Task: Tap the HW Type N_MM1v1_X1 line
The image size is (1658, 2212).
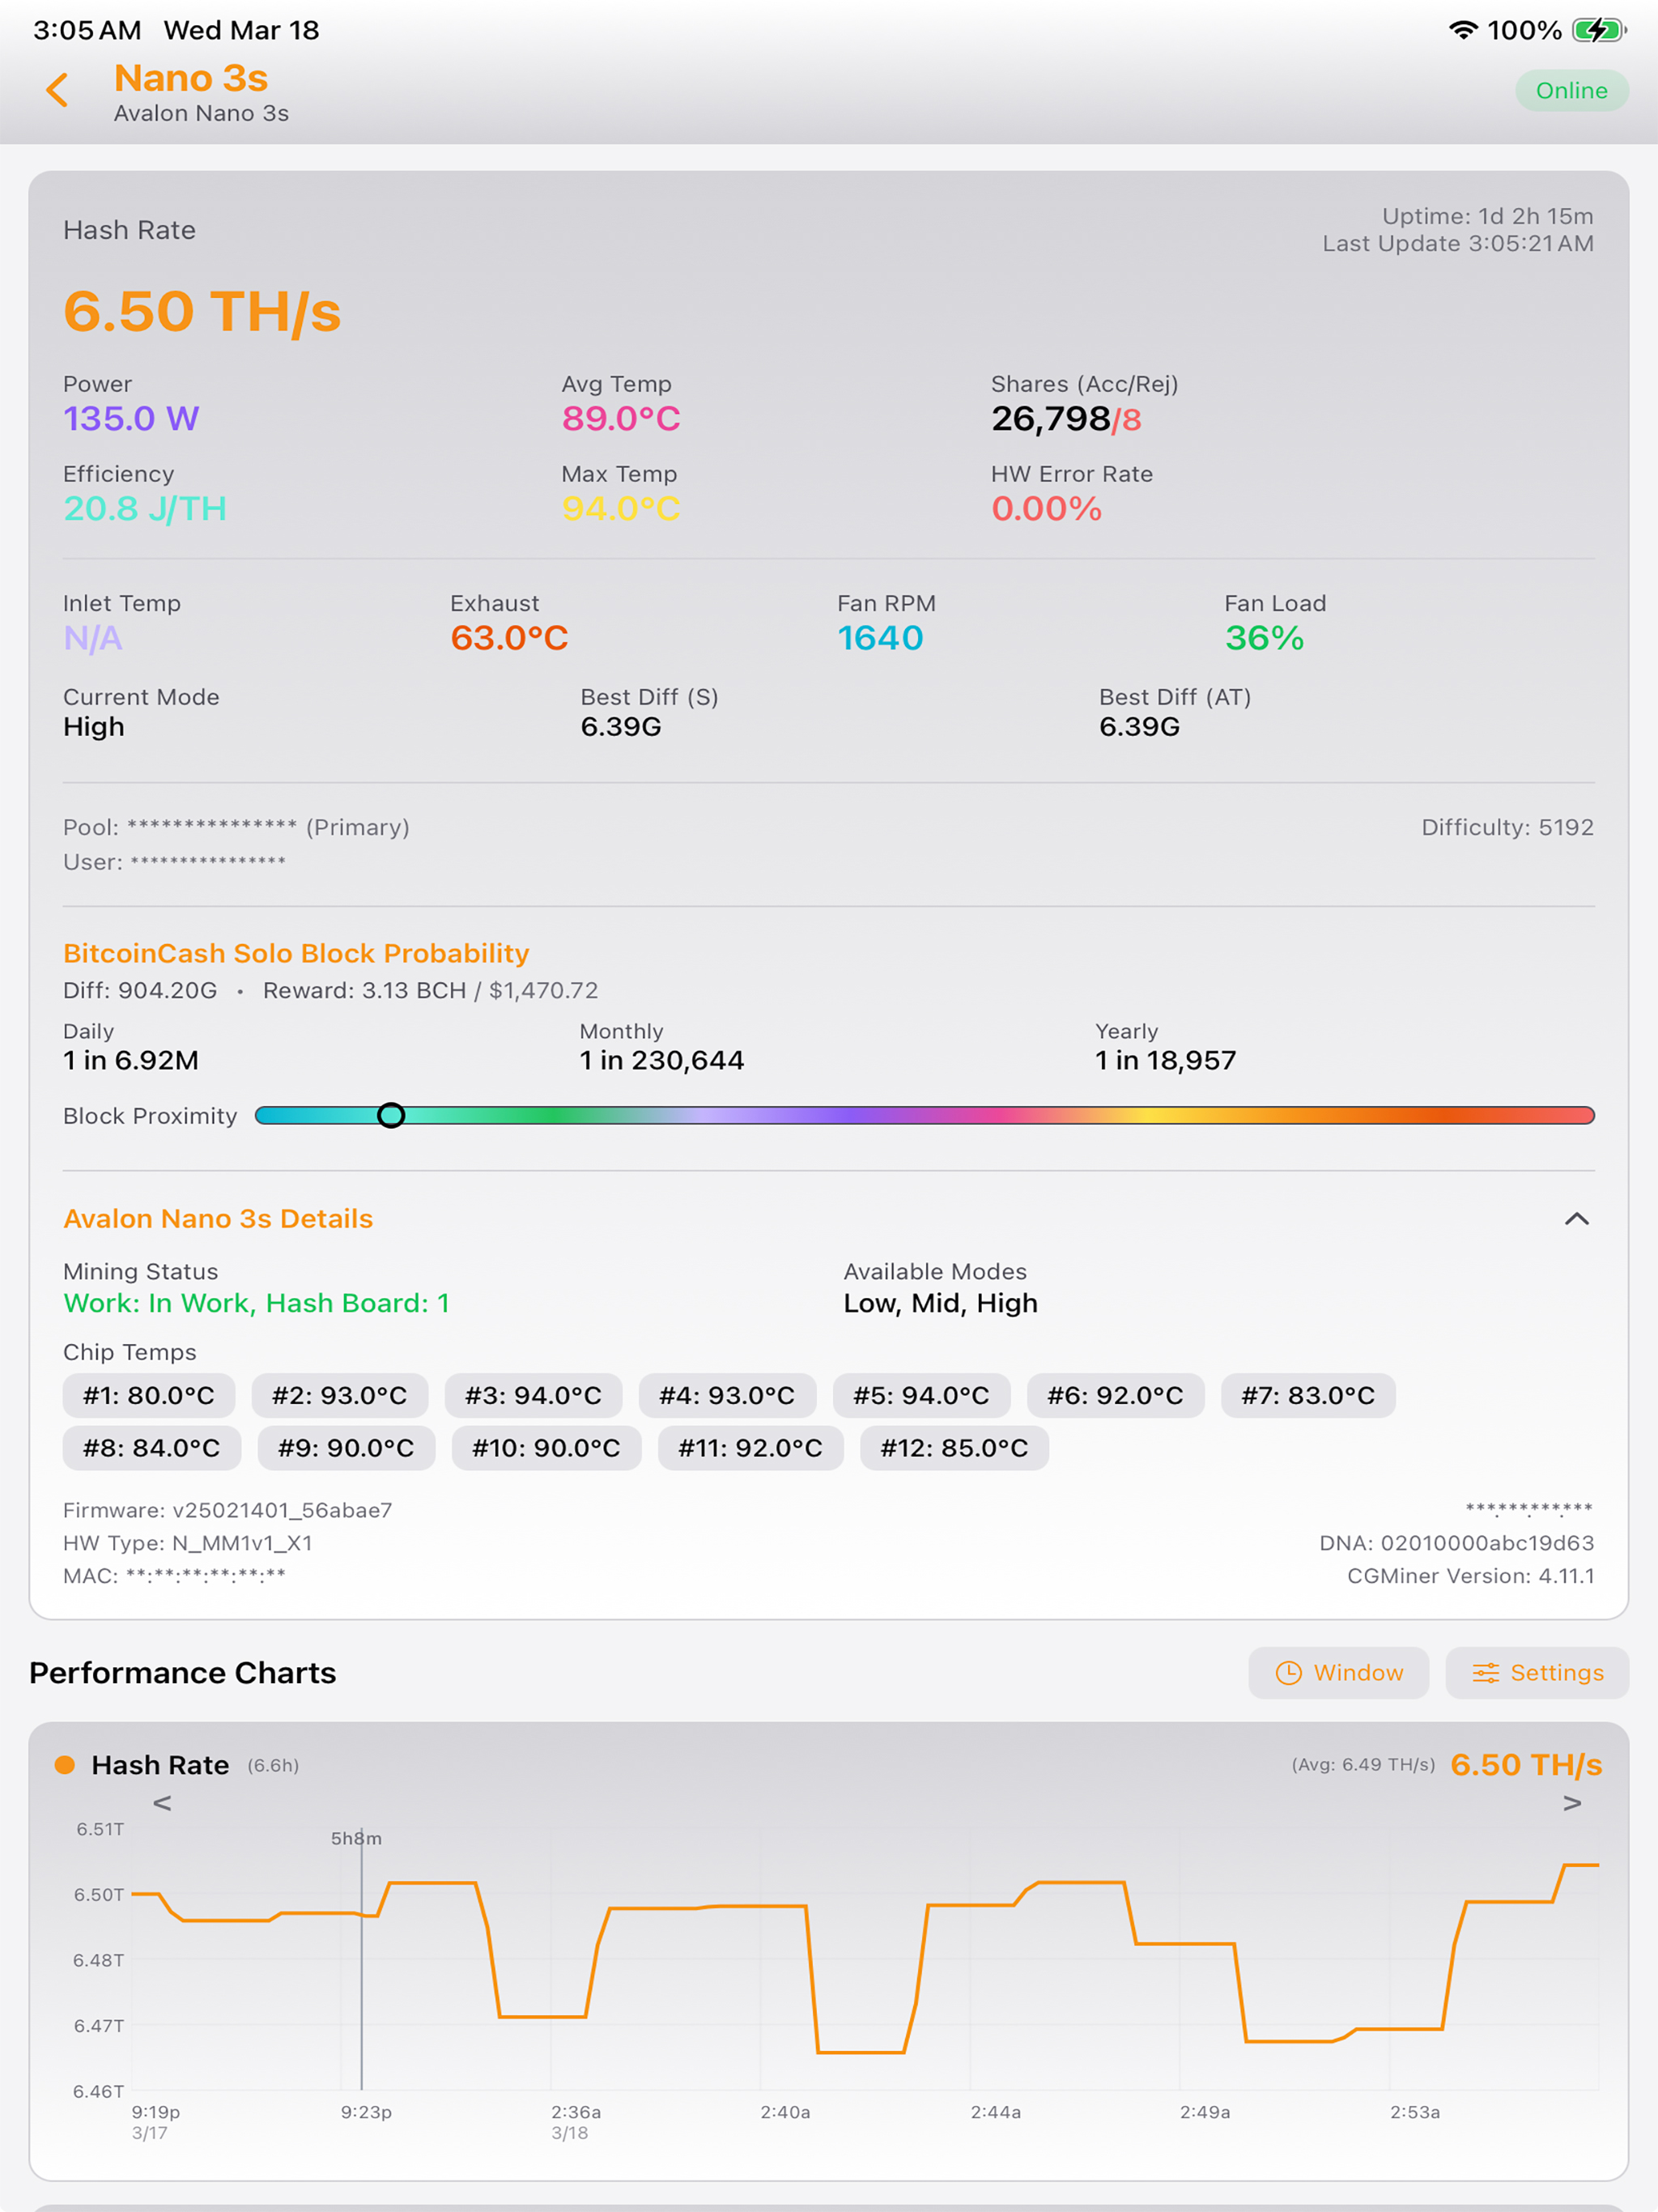Action: [x=188, y=1543]
